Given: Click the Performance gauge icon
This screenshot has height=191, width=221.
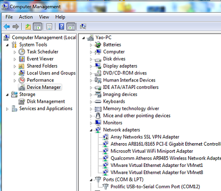Looking at the screenshot, I should tap(22, 80).
